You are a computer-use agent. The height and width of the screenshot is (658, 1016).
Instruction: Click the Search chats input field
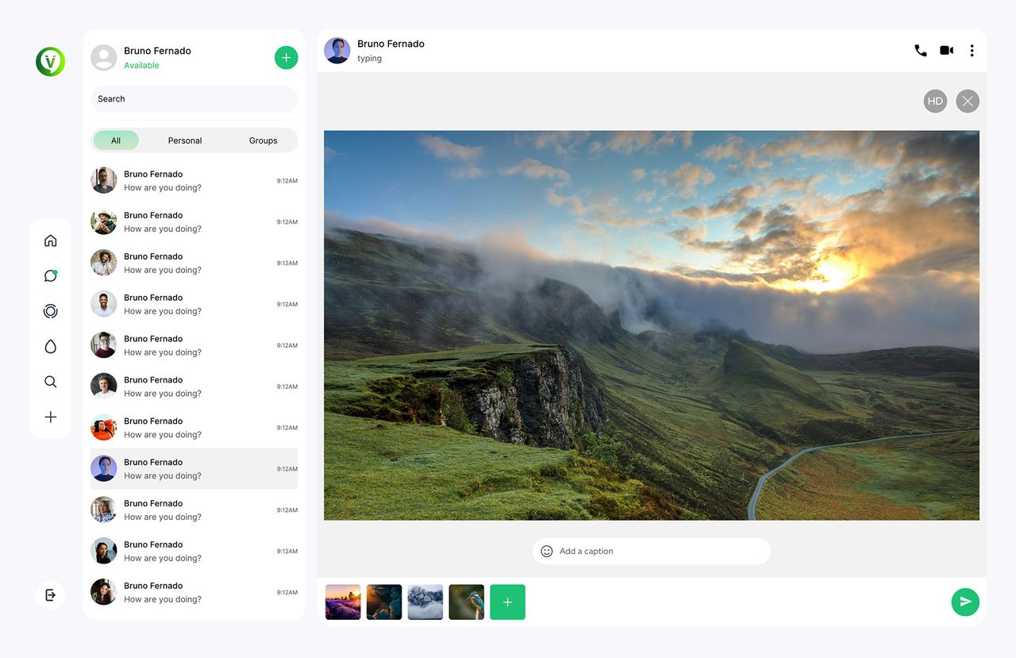coord(194,99)
